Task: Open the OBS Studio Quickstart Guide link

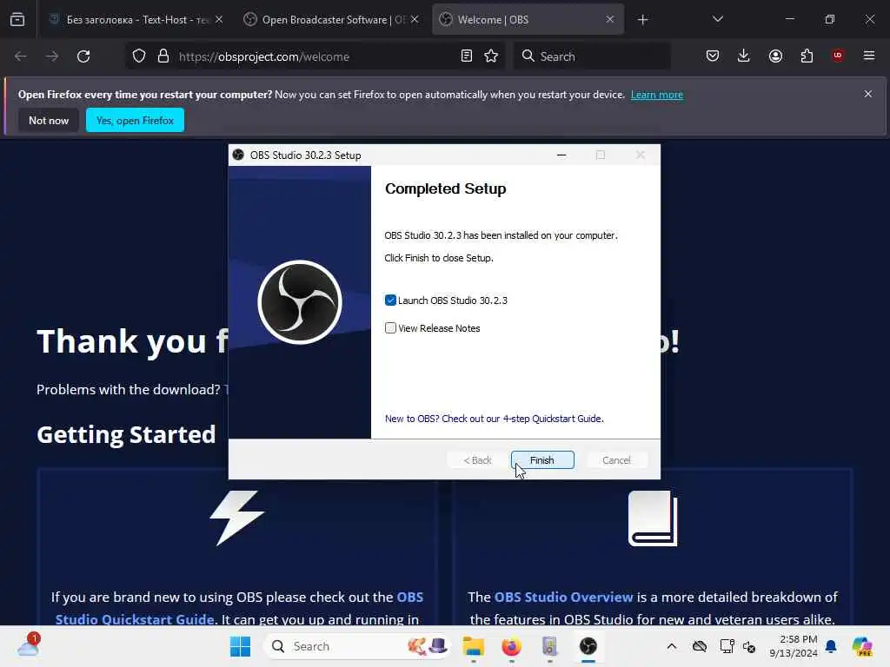Action: pyautogui.click(x=239, y=608)
